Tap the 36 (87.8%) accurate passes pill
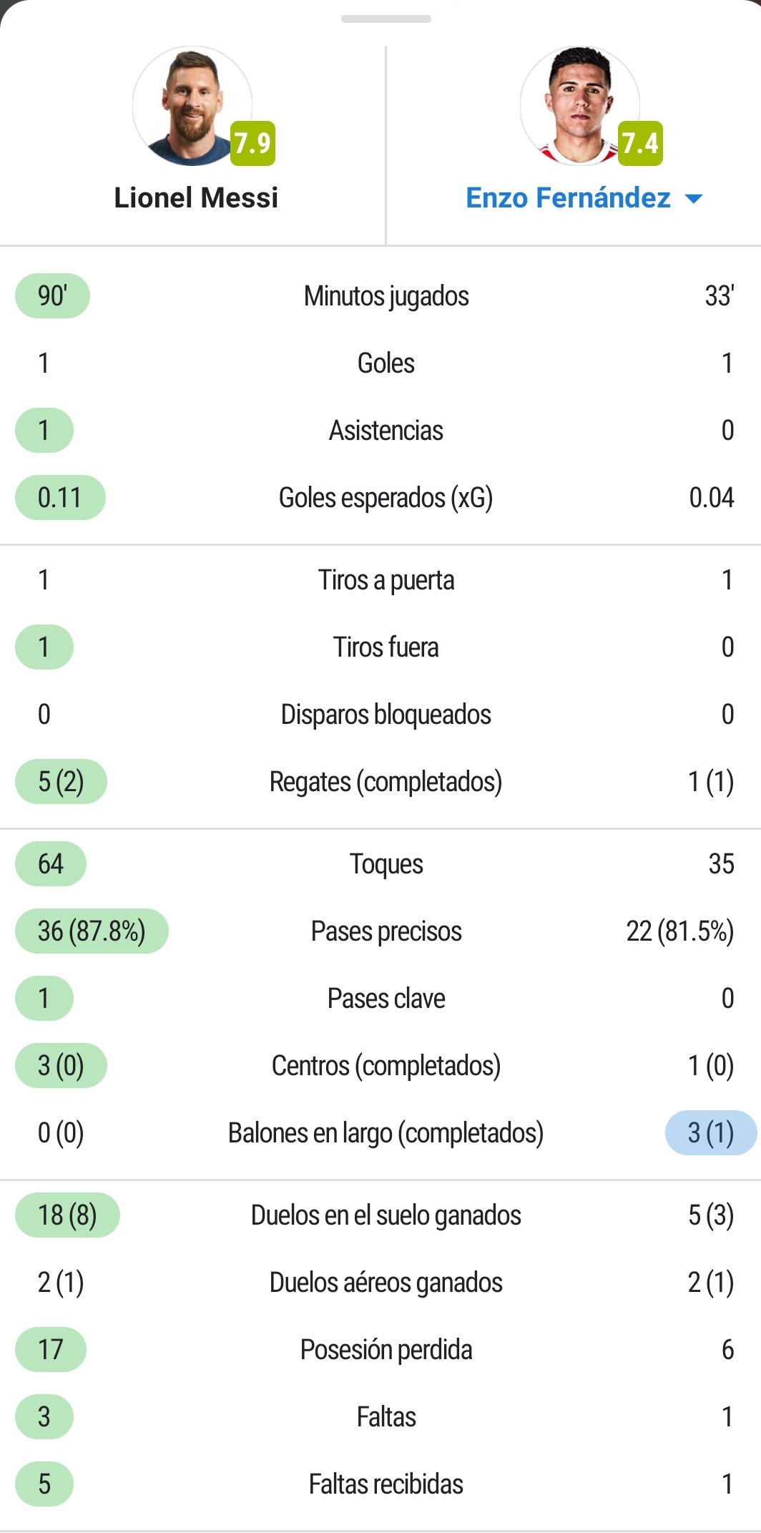This screenshot has width=761, height=1533. [92, 931]
